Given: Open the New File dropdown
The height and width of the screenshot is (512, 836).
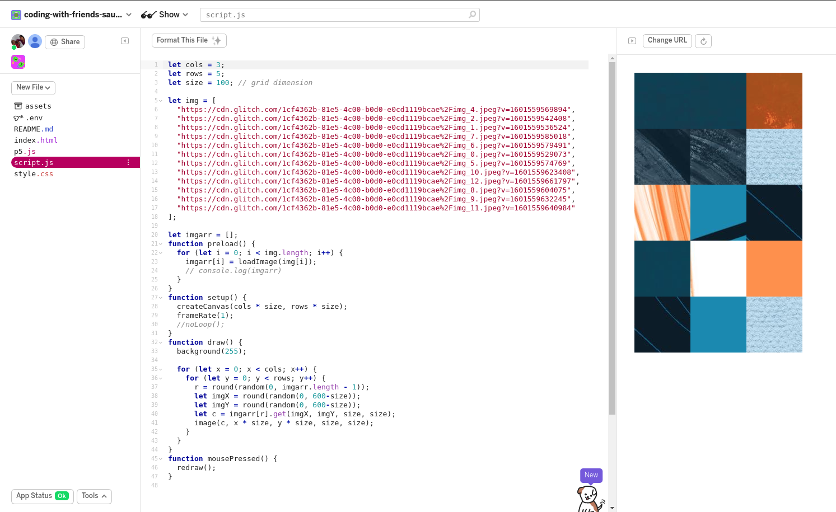Looking at the screenshot, I should (x=33, y=87).
